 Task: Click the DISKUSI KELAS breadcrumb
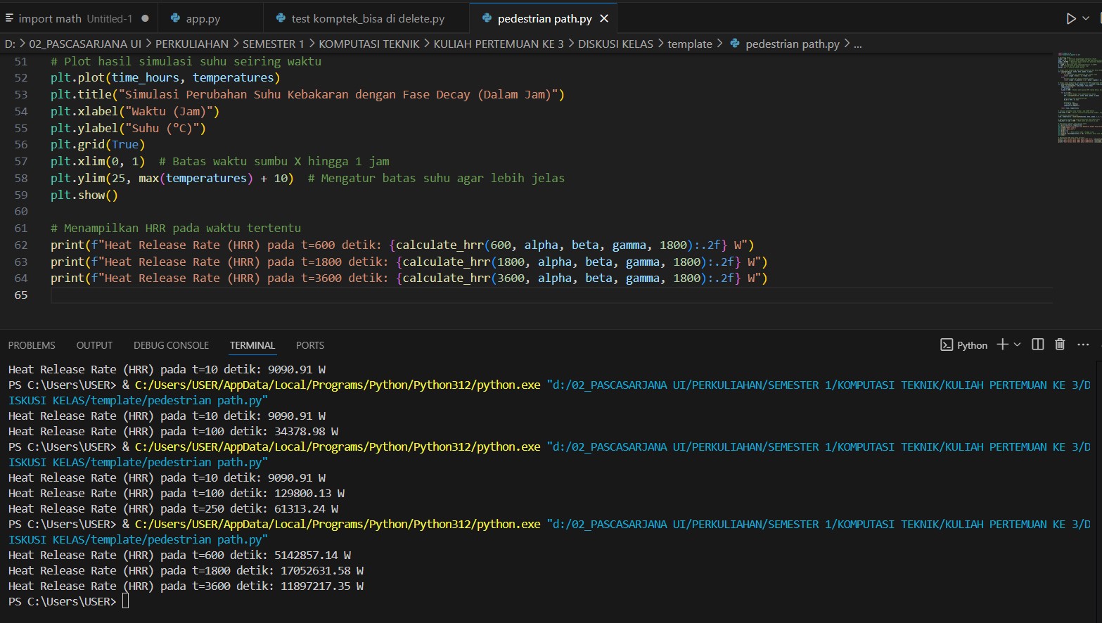pos(615,44)
